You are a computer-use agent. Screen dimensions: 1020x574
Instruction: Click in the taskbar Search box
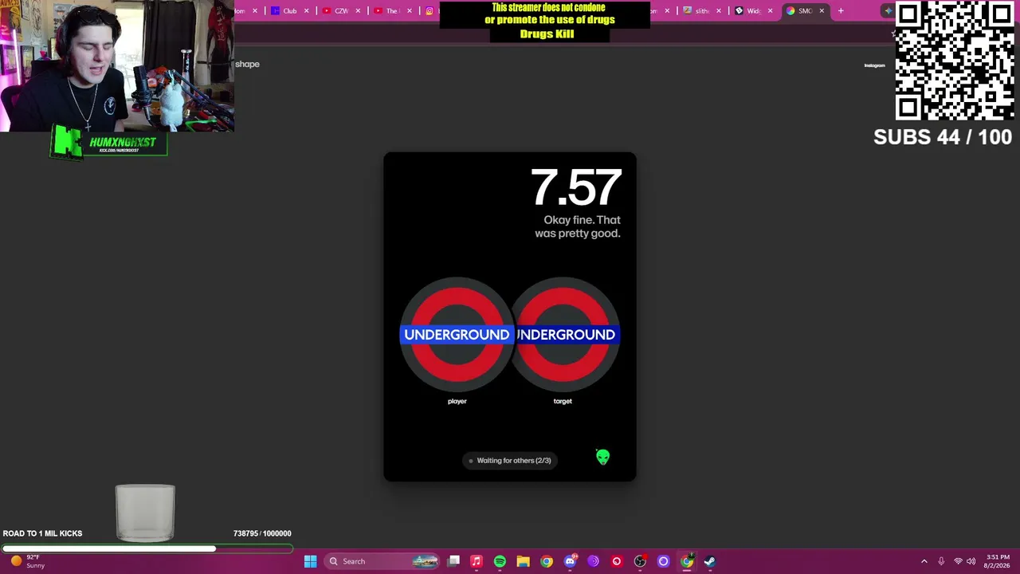click(383, 561)
